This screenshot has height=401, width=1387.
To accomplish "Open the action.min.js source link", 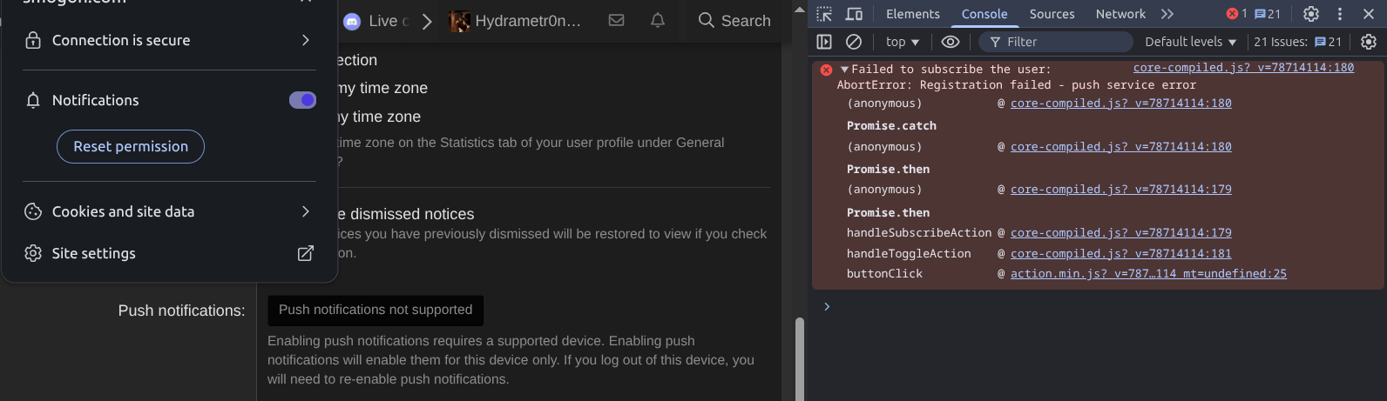I will [x=1148, y=273].
